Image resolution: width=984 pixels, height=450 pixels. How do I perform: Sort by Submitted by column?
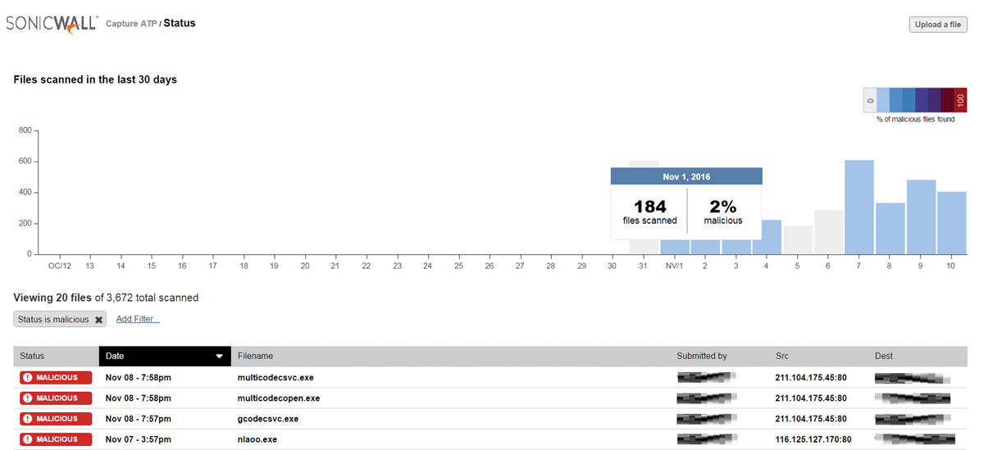701,357
